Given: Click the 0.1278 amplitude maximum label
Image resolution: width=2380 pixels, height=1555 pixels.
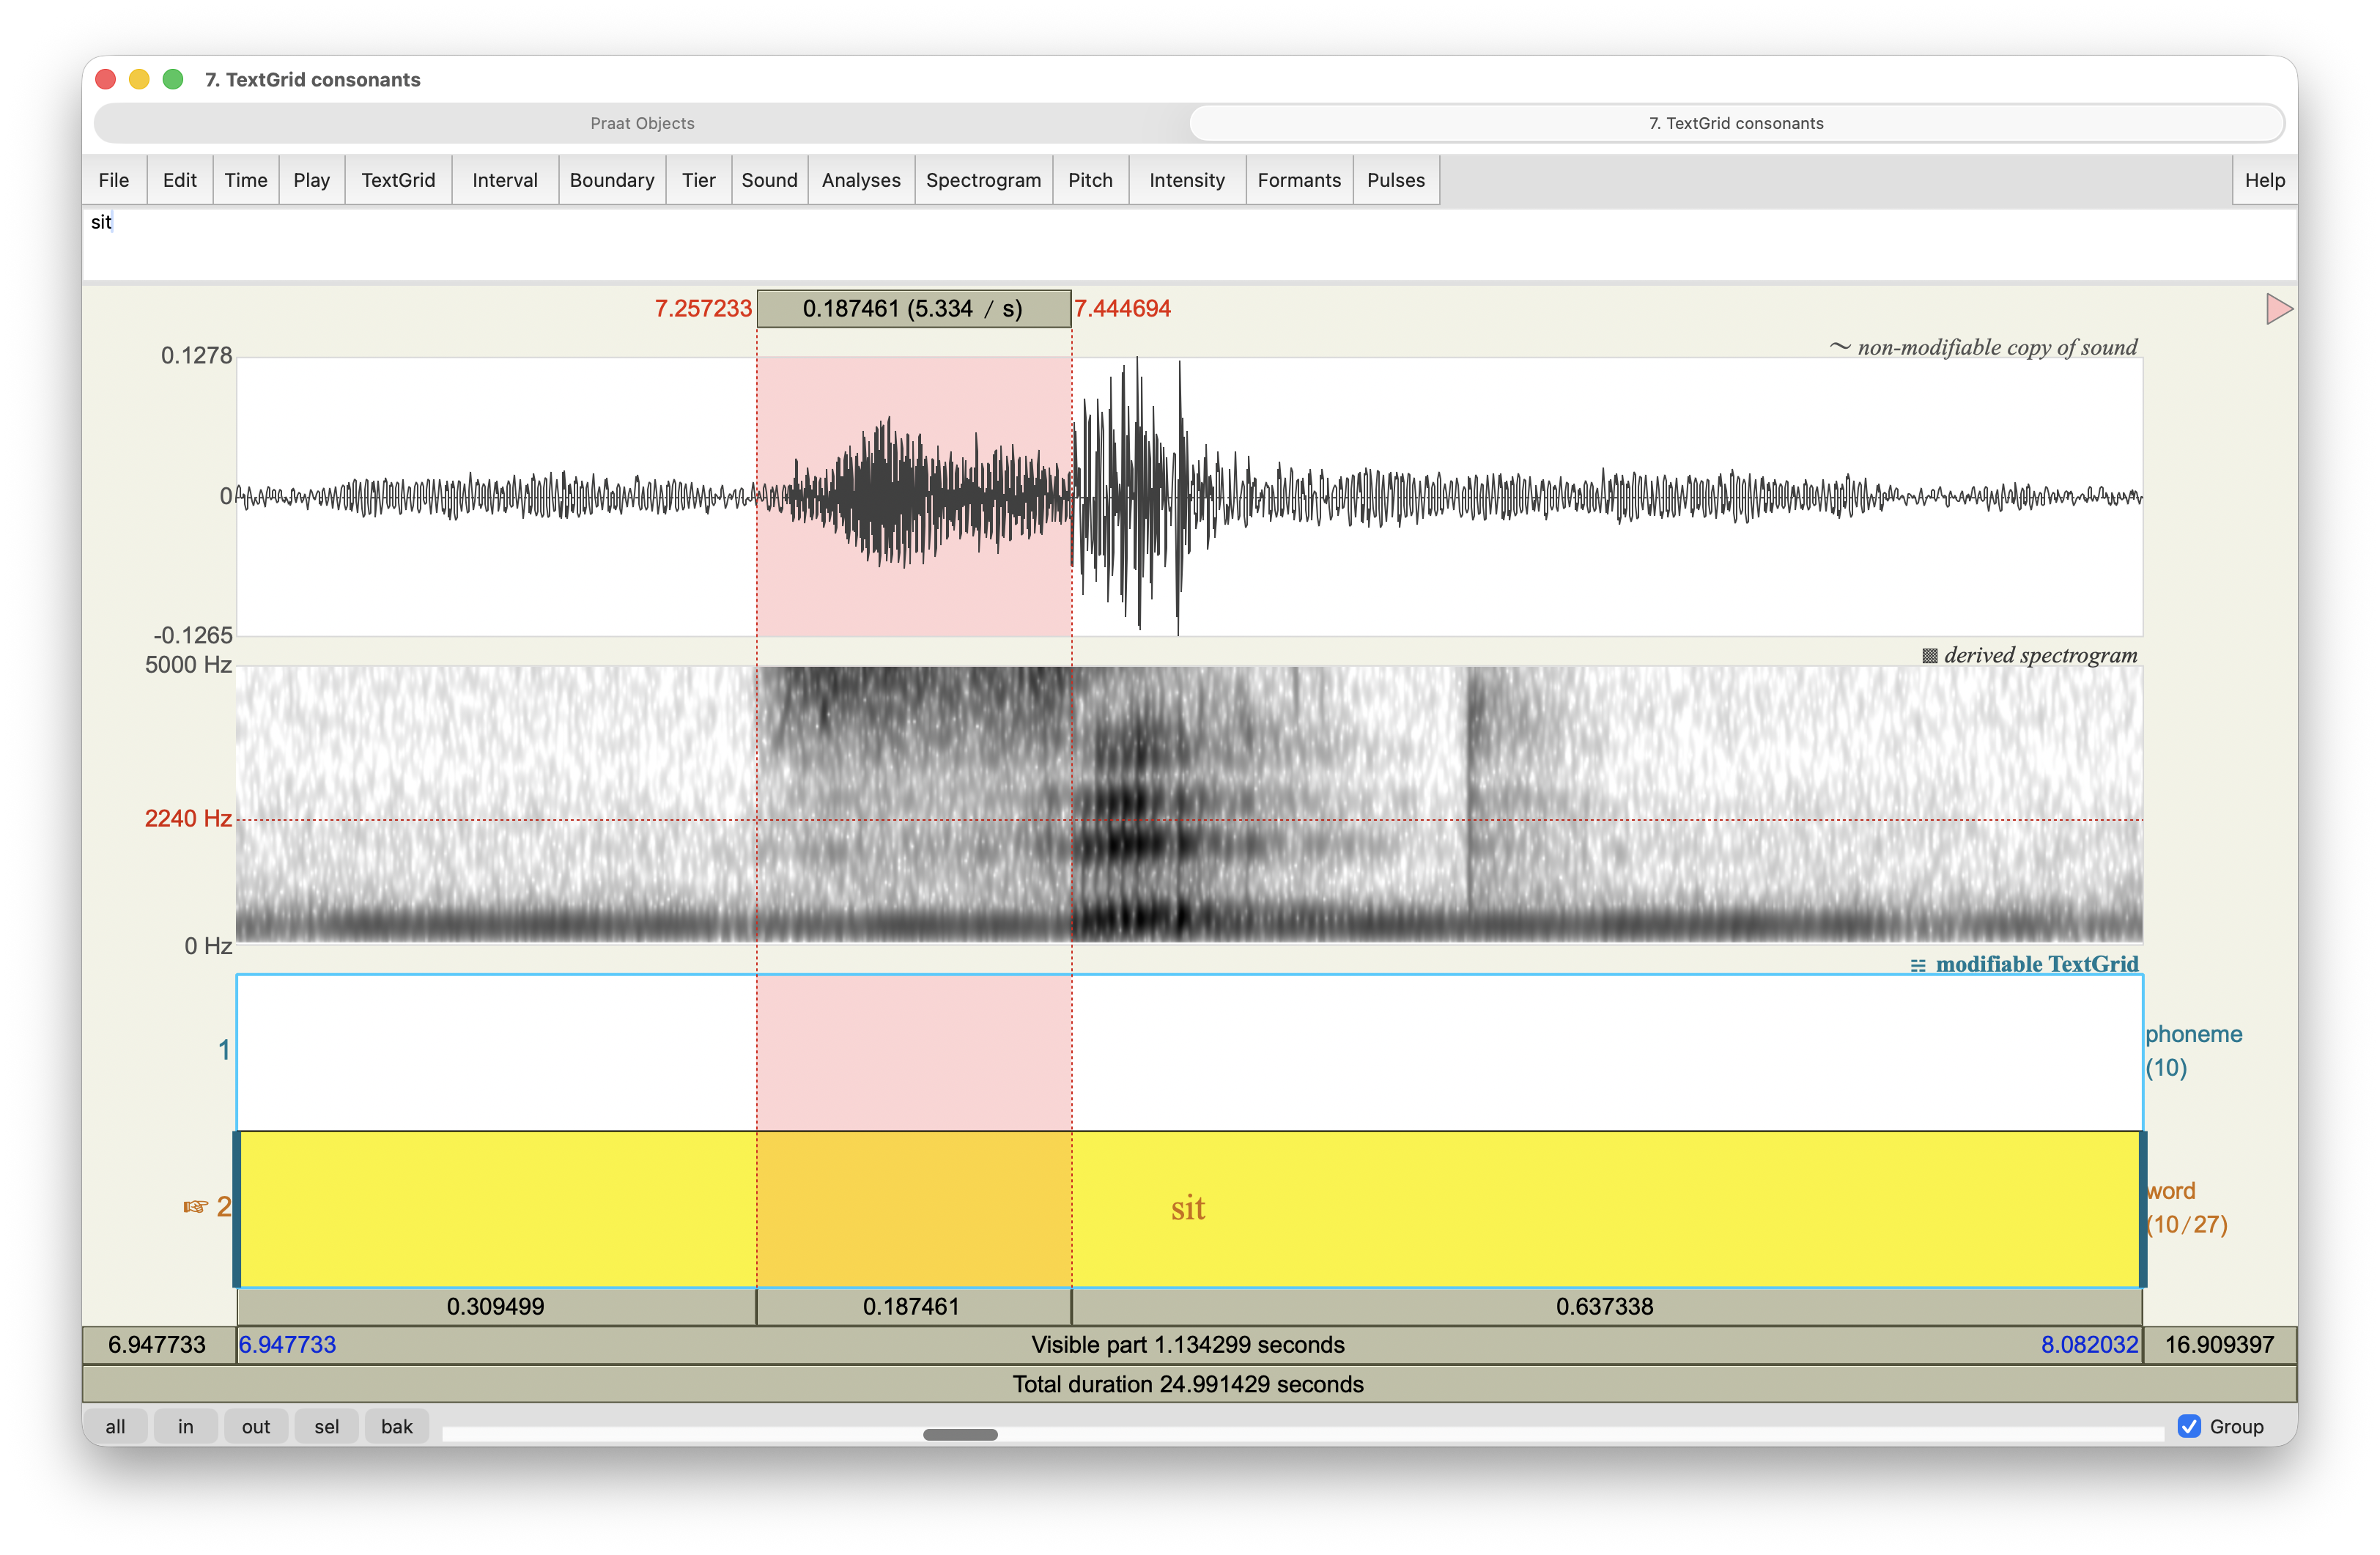Looking at the screenshot, I should 196,356.
